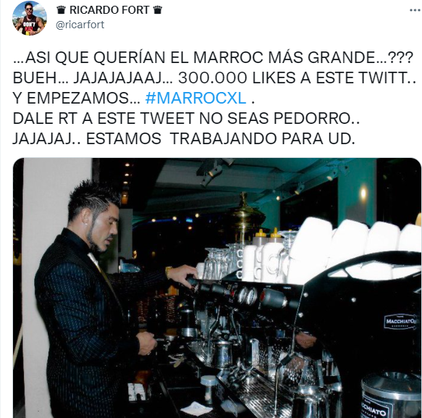
Task: Click the crown emoji after RICARDO FORT
Action: (x=158, y=10)
